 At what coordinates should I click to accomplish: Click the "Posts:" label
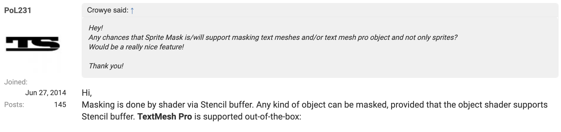14,105
